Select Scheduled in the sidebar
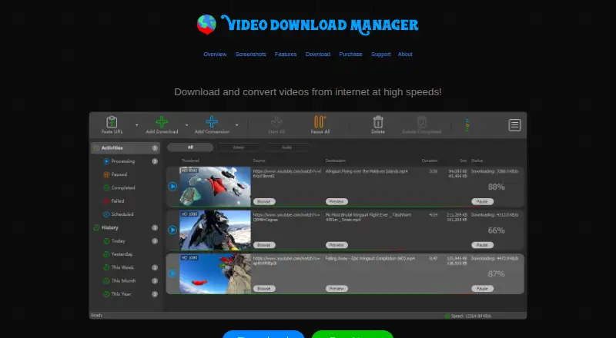Image resolution: width=616 pixels, height=338 pixels. [x=122, y=214]
